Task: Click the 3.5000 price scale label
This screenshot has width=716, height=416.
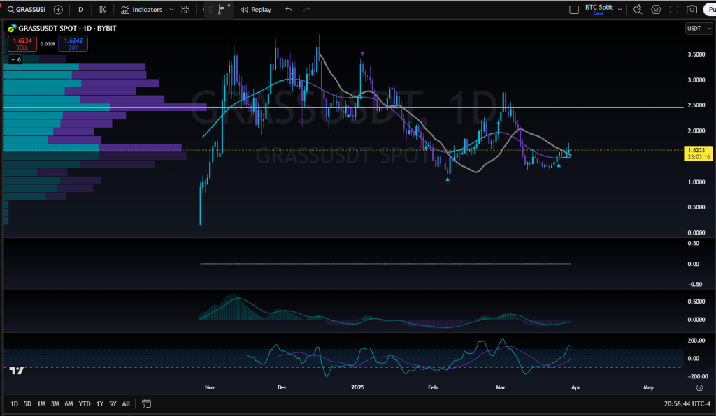Action: click(x=696, y=54)
